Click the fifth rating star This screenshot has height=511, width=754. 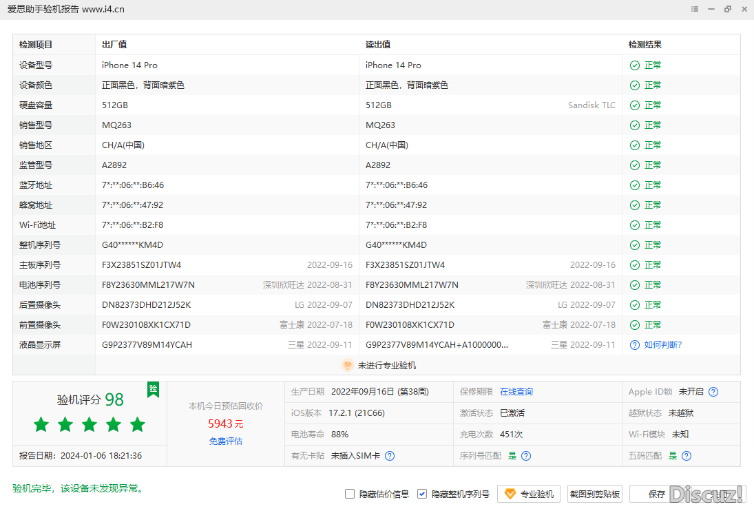pos(138,424)
